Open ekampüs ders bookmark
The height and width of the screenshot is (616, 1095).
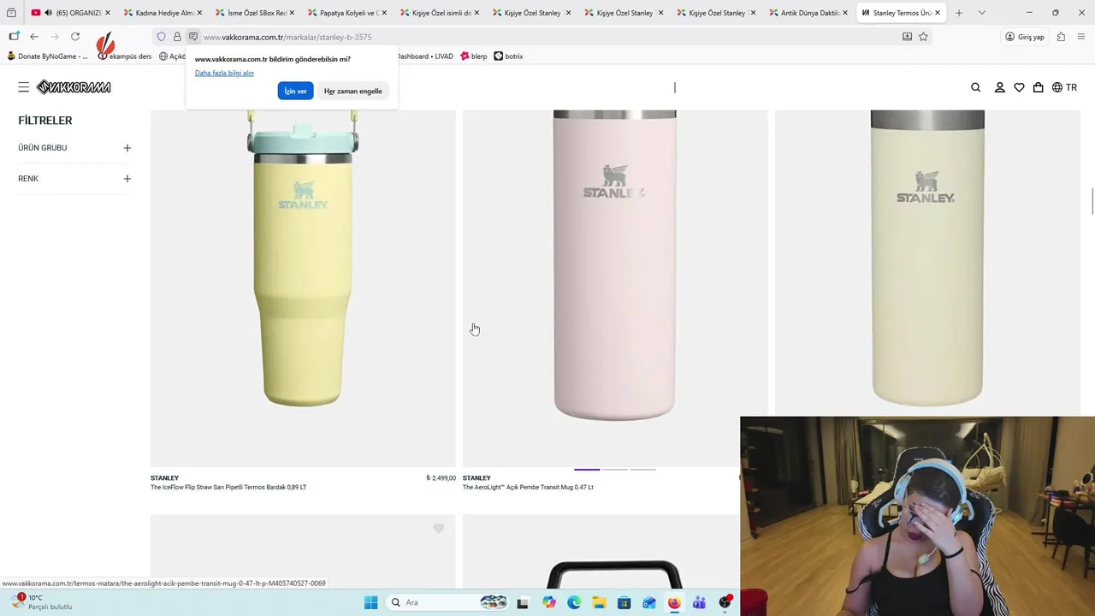pos(125,56)
